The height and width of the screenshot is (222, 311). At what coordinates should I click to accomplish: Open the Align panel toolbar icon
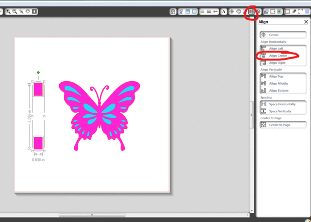coord(251,12)
